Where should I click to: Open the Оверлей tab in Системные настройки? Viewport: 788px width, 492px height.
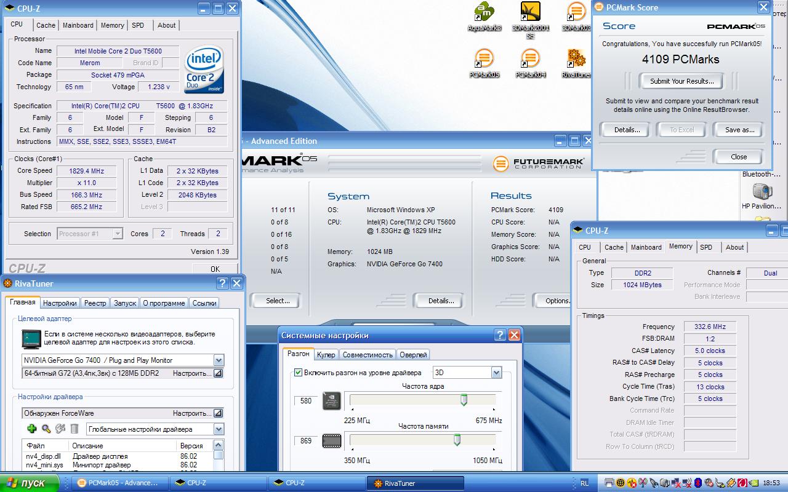tap(412, 355)
